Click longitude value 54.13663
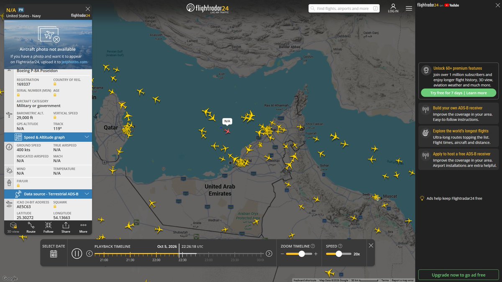The height and width of the screenshot is (282, 502). (x=62, y=218)
